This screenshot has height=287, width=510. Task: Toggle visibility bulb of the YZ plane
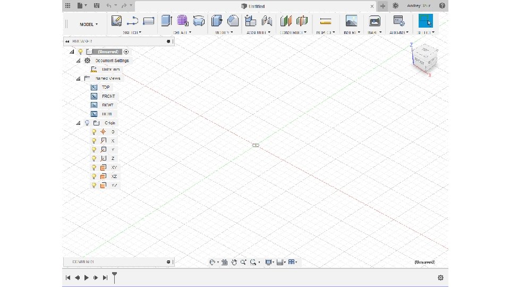pos(94,185)
